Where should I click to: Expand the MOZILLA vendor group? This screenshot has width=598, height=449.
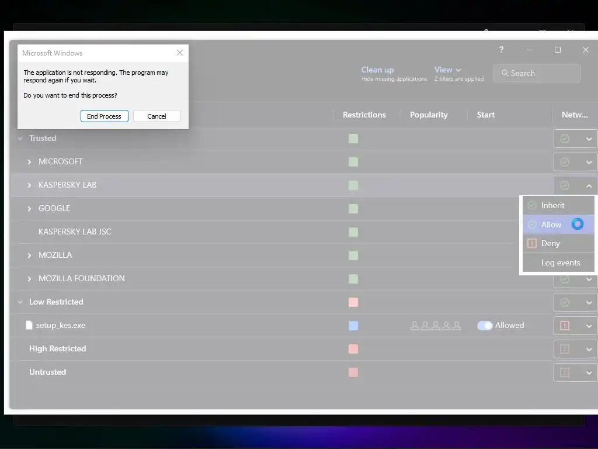29,255
